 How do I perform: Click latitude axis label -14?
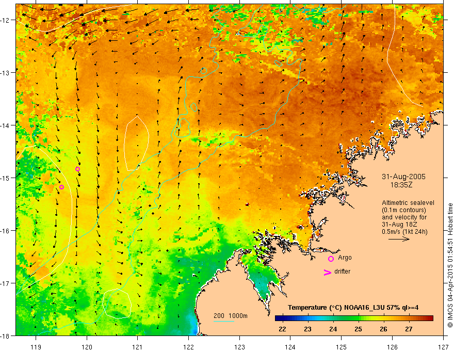6,125
